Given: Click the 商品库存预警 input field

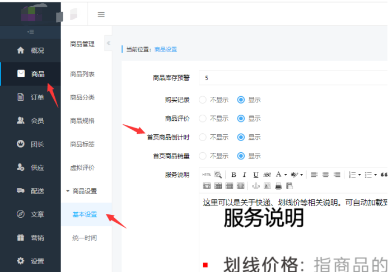Looking at the screenshot, I should tap(291, 78).
